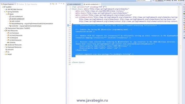Viewport: 185px width, 104px height.
Task: Click the servlet-context.xml file icon in tree
Action: pos(10,19)
